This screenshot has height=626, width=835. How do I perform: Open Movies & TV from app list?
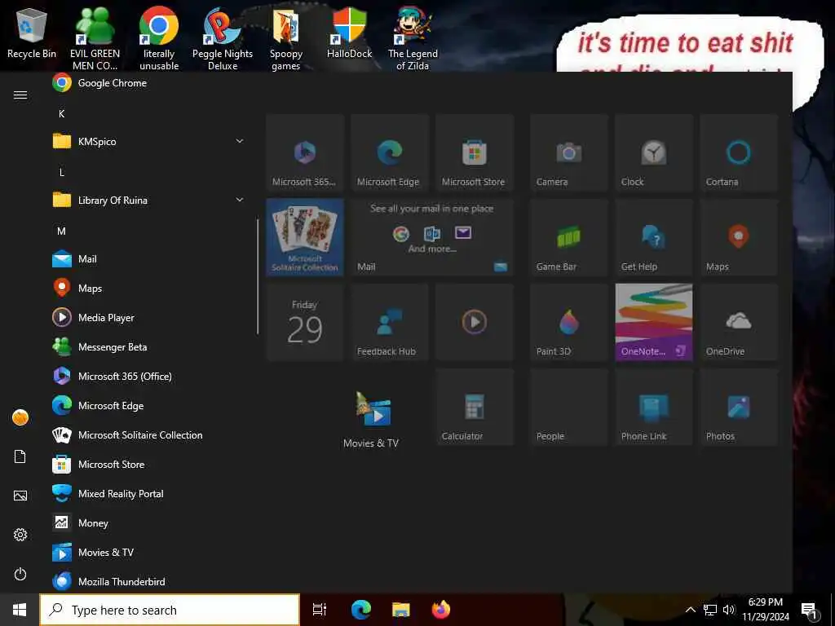point(148,553)
